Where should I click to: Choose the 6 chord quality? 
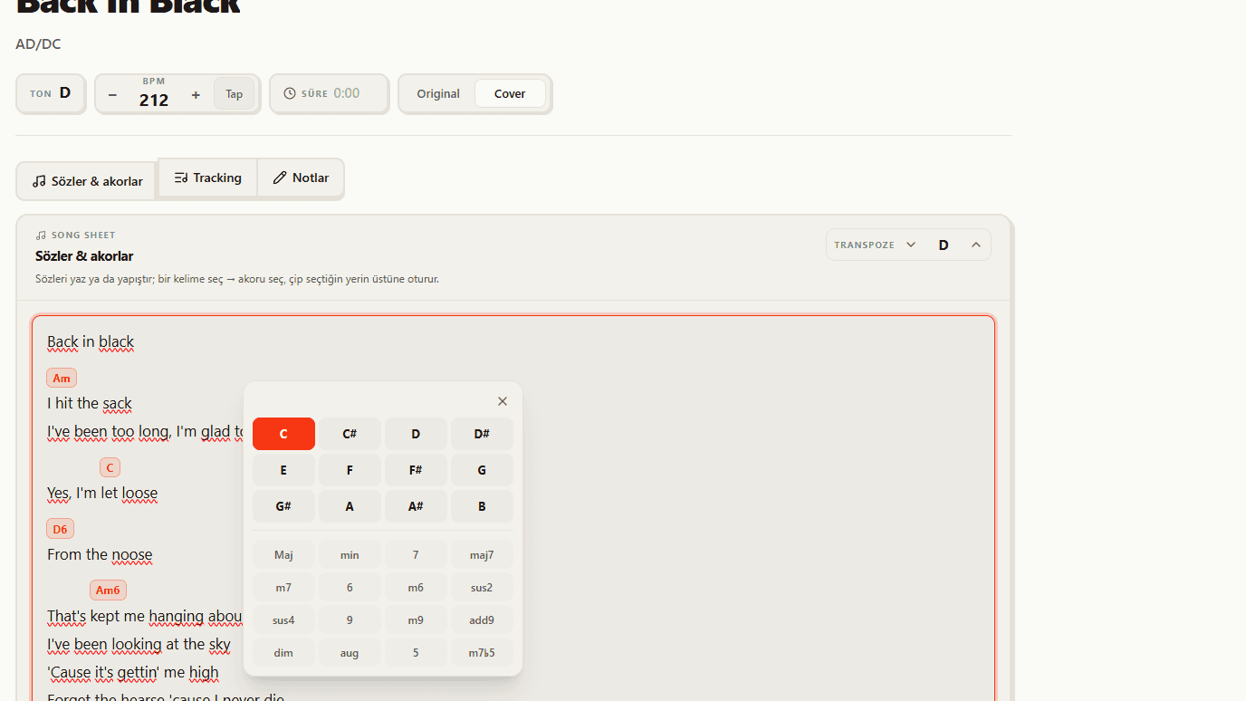click(350, 588)
